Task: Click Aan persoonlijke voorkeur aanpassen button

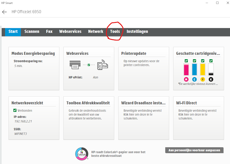Action: click(x=194, y=150)
